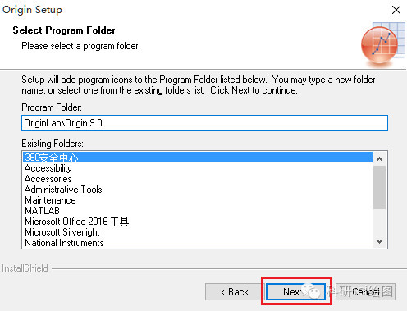This screenshot has width=407, height=311.
Task: Select Accessibility in existing folders
Action: 198,168
